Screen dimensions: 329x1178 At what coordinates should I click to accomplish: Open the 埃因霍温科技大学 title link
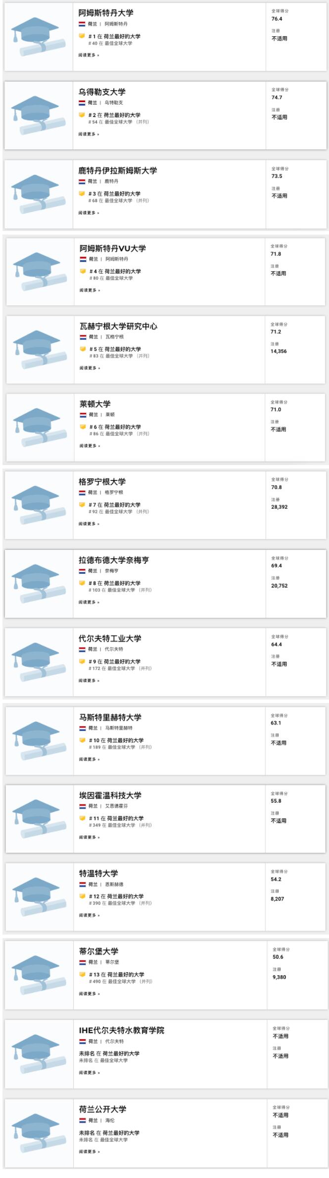pyautogui.click(x=110, y=795)
